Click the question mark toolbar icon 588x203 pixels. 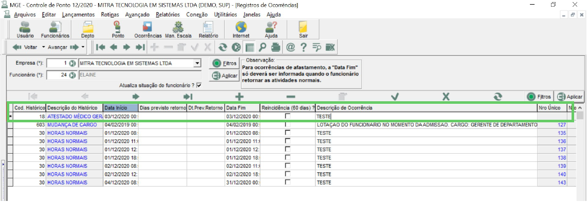[303, 47]
